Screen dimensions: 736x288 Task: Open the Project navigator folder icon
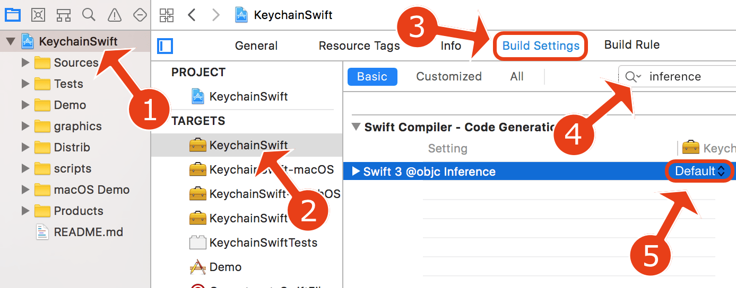(x=12, y=15)
